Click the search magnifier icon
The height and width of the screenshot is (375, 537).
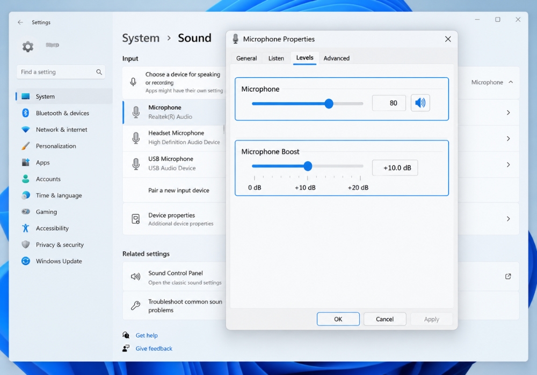(99, 72)
